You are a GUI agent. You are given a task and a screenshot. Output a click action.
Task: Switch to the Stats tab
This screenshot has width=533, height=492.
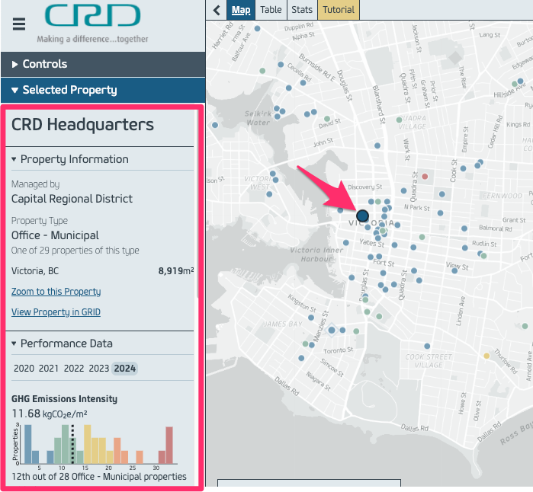point(302,10)
